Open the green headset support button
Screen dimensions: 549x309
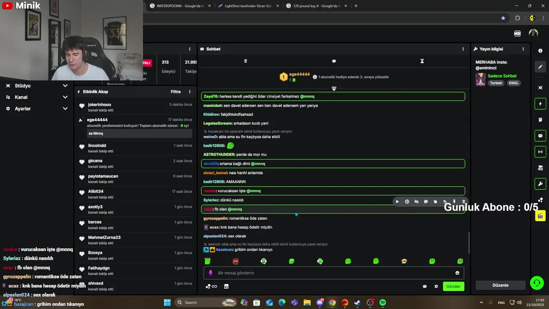[x=537, y=283]
